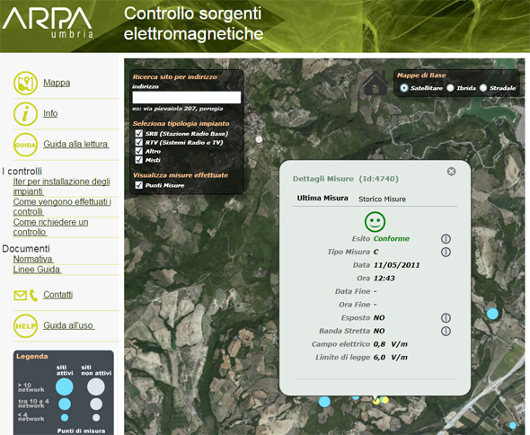Click the HELP usage guide icon

[25, 326]
